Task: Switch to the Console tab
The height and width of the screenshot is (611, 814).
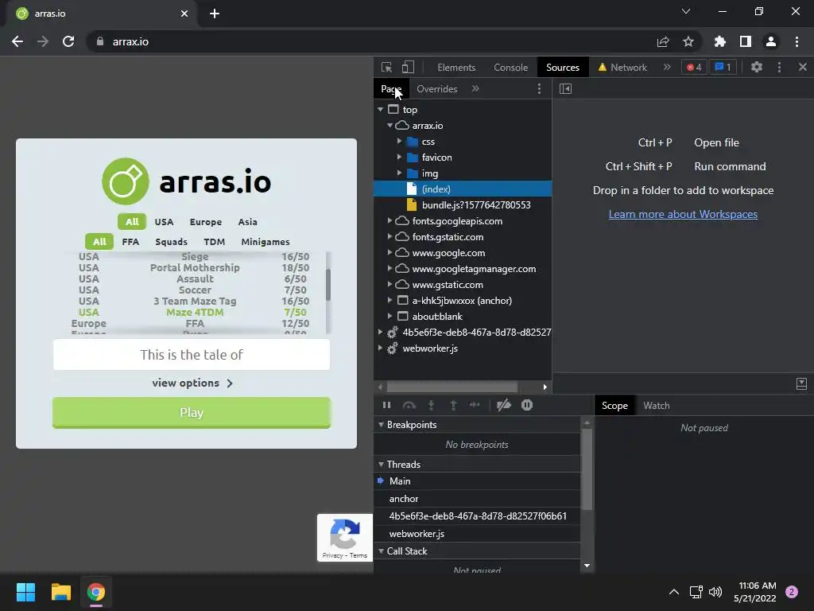Action: coord(511,68)
